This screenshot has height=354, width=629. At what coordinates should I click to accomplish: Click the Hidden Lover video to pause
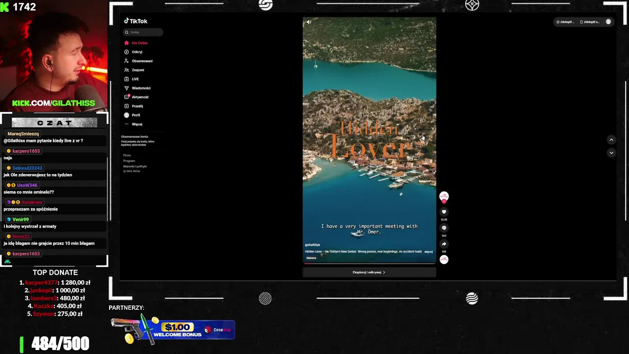(369, 140)
